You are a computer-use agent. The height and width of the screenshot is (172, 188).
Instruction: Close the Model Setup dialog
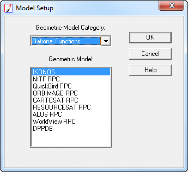click(171, 6)
